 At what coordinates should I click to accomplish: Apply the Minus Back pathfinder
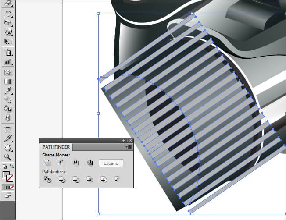117,179
